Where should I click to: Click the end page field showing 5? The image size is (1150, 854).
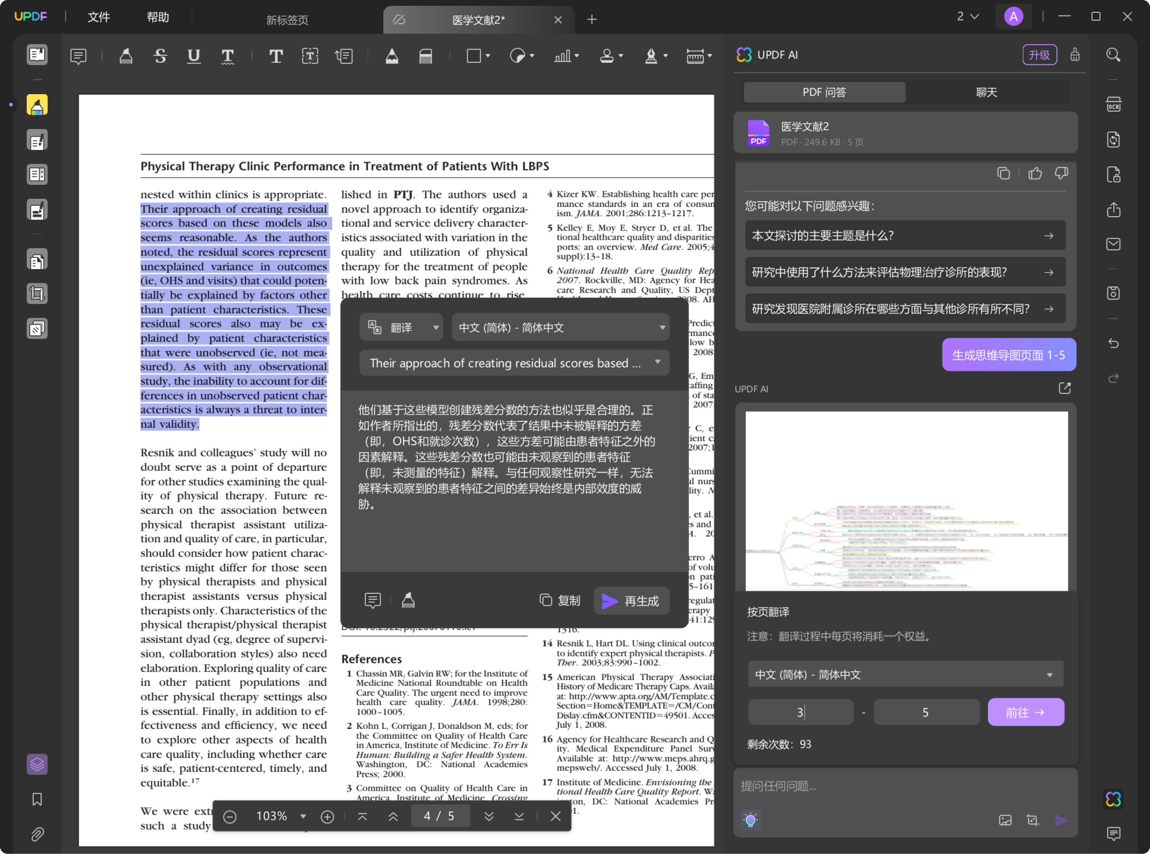tap(926, 712)
